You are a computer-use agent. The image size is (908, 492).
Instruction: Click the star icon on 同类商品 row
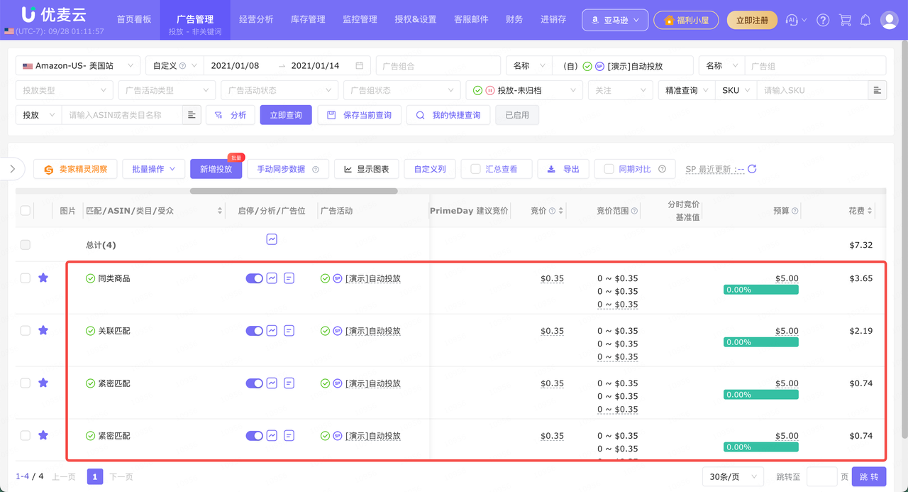(x=43, y=278)
